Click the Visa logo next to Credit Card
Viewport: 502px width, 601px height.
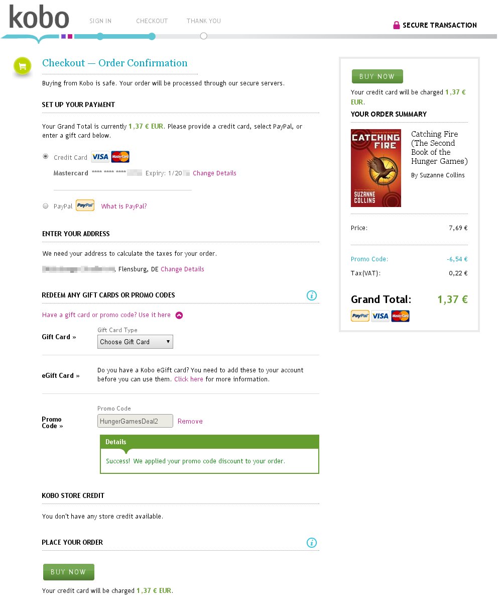tap(100, 157)
